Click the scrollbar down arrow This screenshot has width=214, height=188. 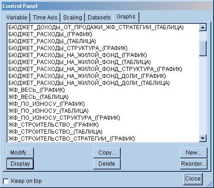pos(203,138)
